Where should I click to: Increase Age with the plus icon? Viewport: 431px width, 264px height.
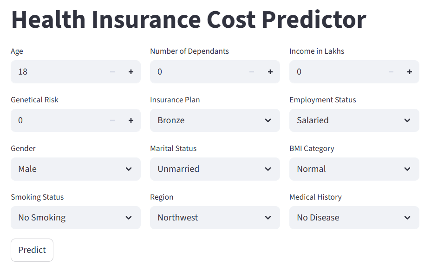(131, 72)
